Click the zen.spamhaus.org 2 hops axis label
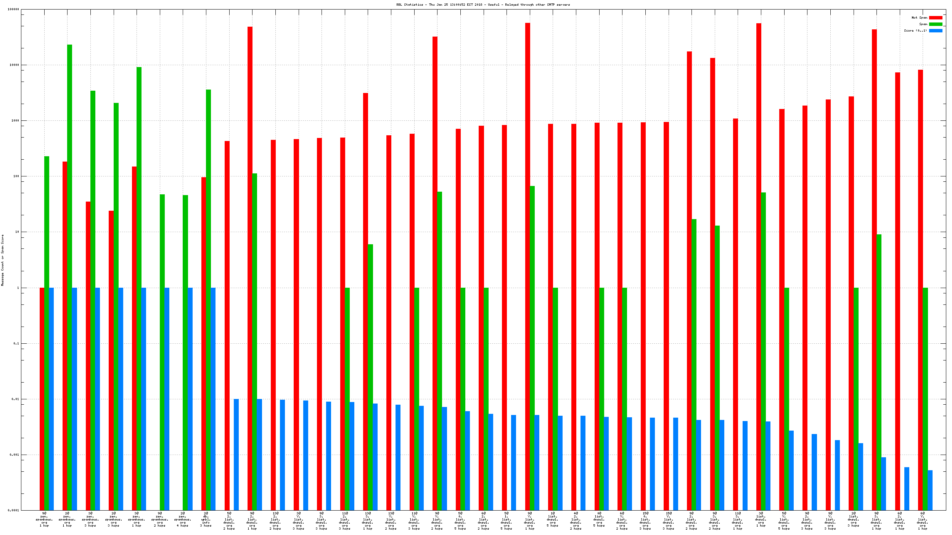Screen dimensions: 952x535 point(159,519)
